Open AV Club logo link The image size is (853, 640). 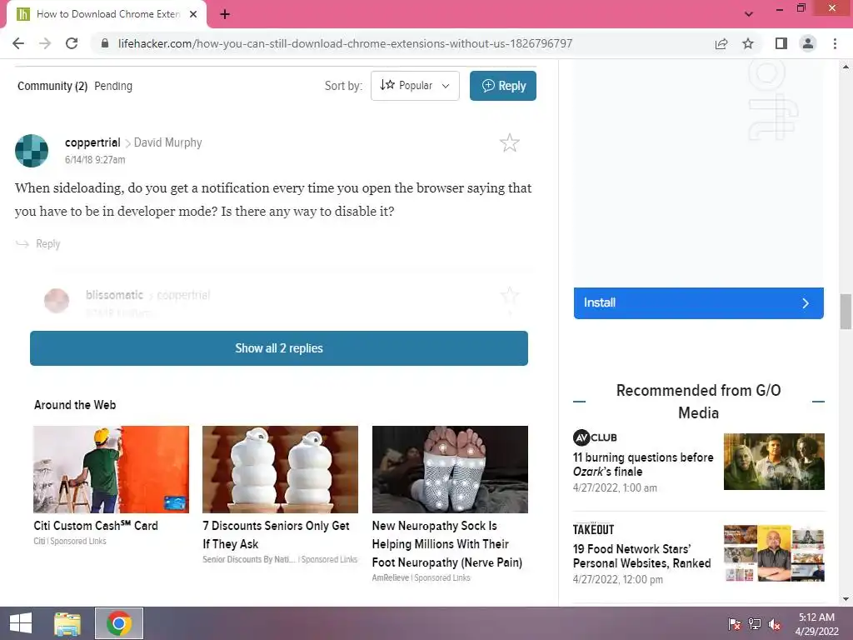click(x=595, y=437)
